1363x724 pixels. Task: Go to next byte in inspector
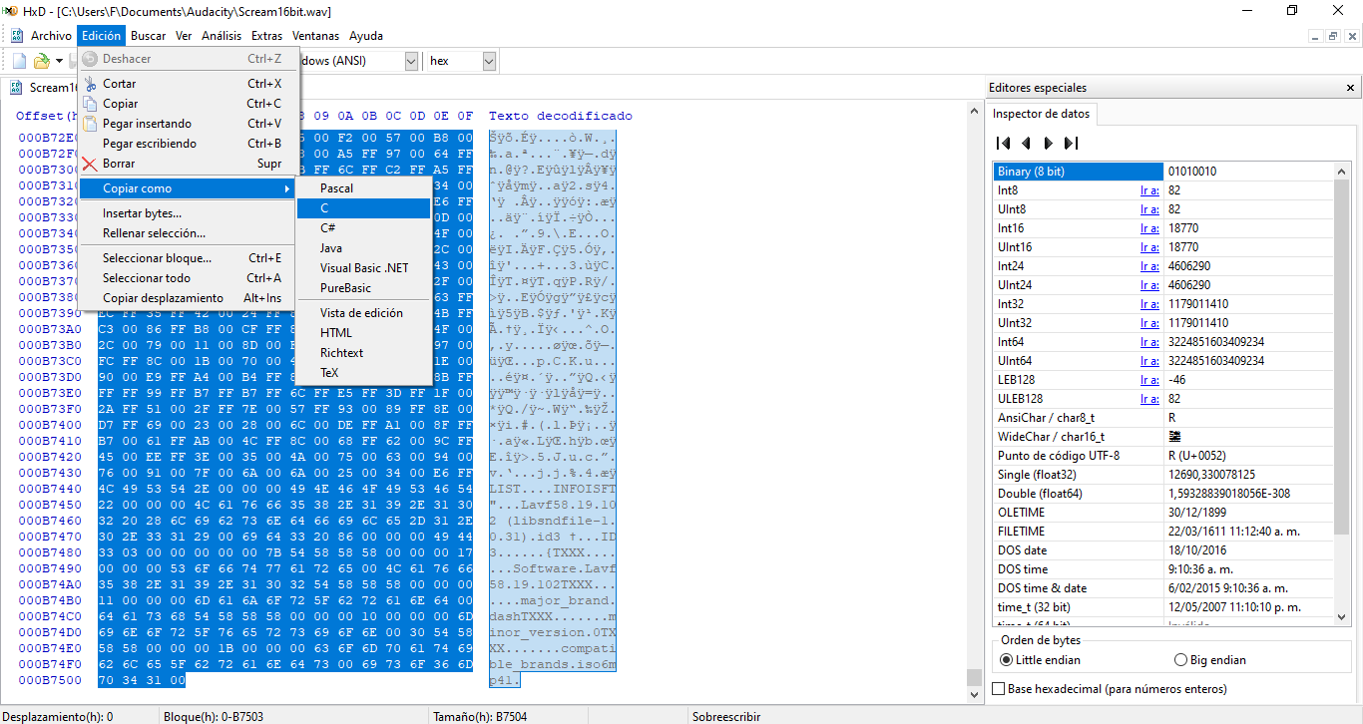click(x=1048, y=144)
